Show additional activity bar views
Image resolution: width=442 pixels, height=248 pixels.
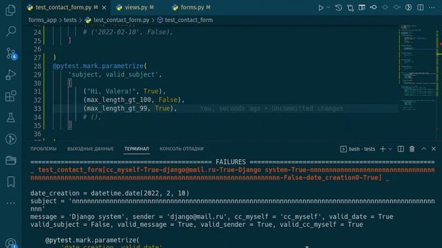(11, 203)
